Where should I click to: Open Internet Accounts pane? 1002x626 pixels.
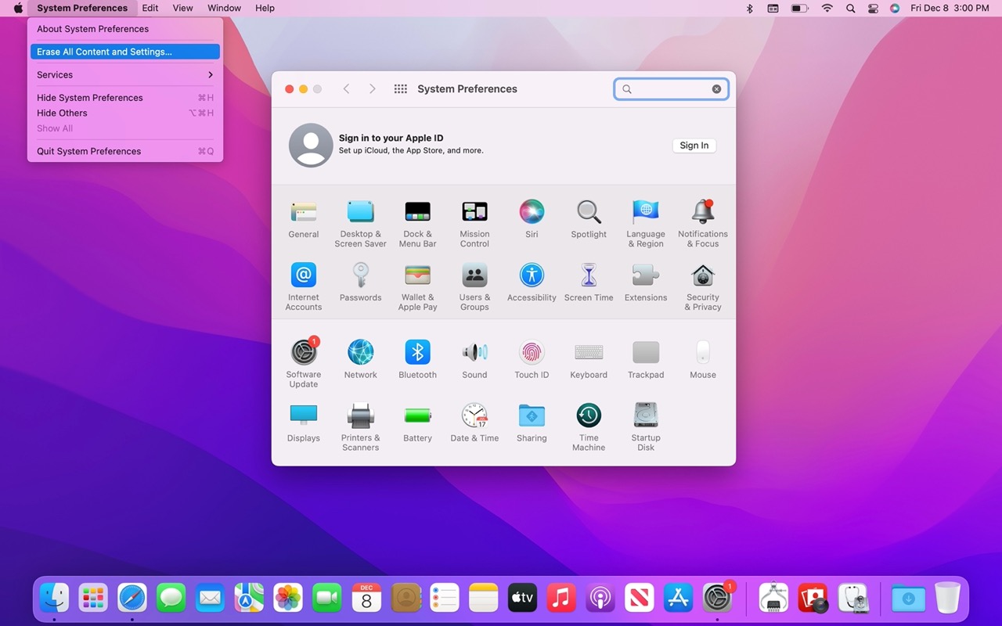coord(304,286)
